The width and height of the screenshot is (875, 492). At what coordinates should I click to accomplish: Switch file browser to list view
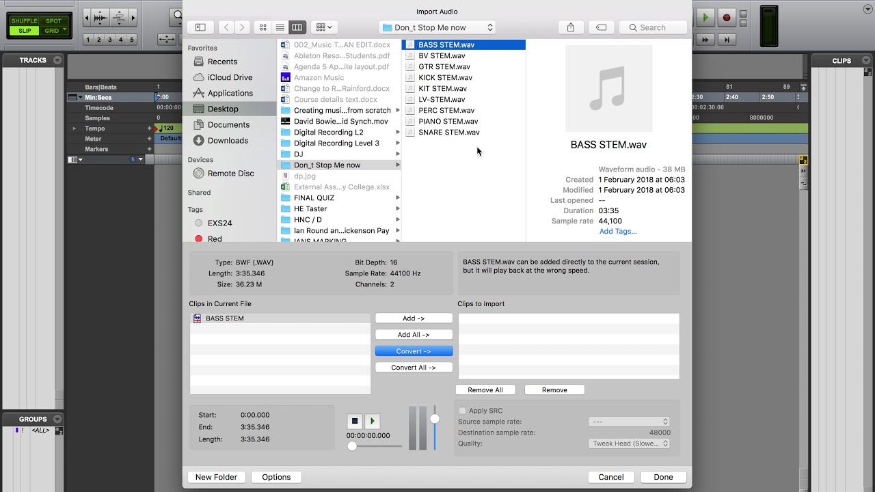coord(280,27)
